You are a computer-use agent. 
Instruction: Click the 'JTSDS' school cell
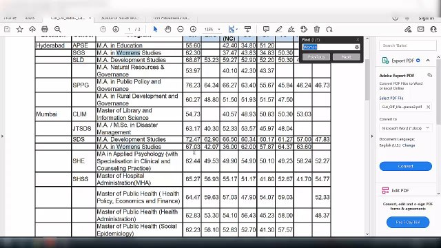pos(83,129)
